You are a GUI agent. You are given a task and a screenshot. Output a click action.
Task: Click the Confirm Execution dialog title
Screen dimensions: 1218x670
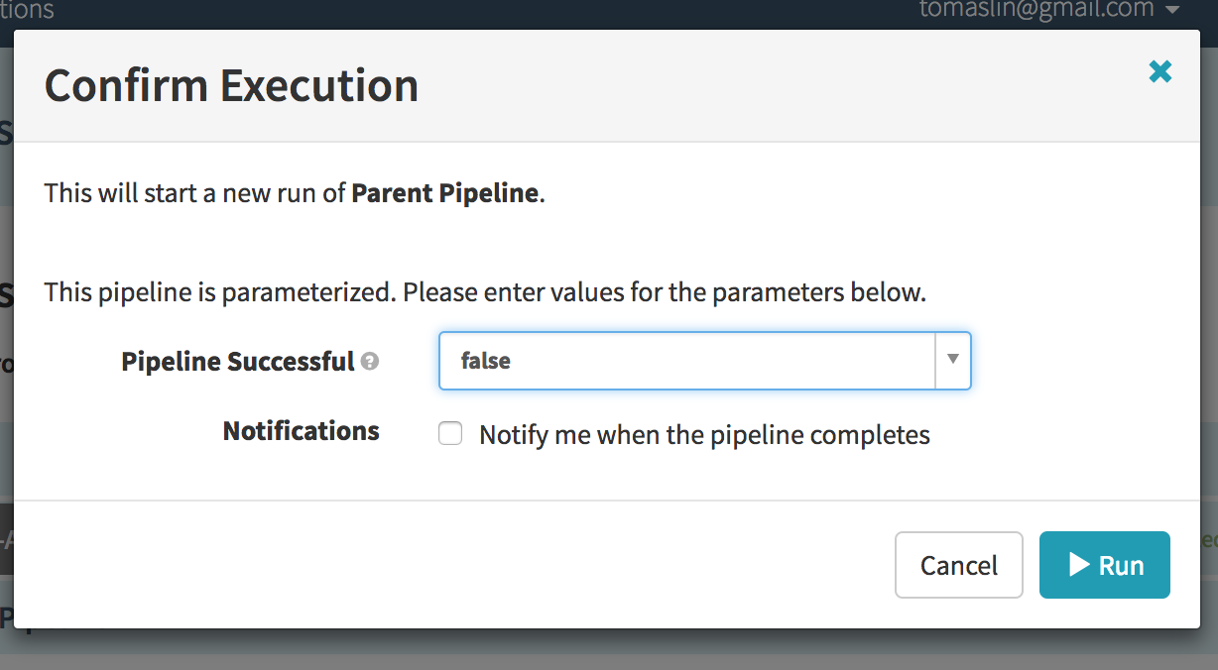tap(231, 86)
